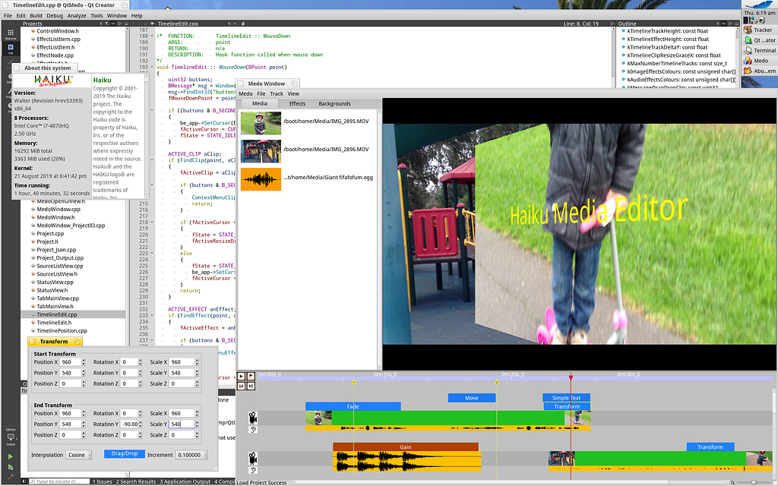Image resolution: width=778 pixels, height=486 pixels.
Task: Click the End Transform Rotation Y stepper
Action: click(x=141, y=424)
